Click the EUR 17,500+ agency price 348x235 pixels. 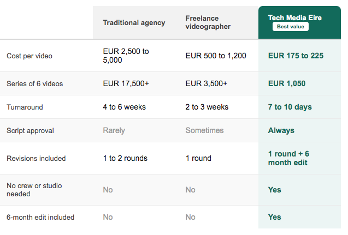(126, 83)
